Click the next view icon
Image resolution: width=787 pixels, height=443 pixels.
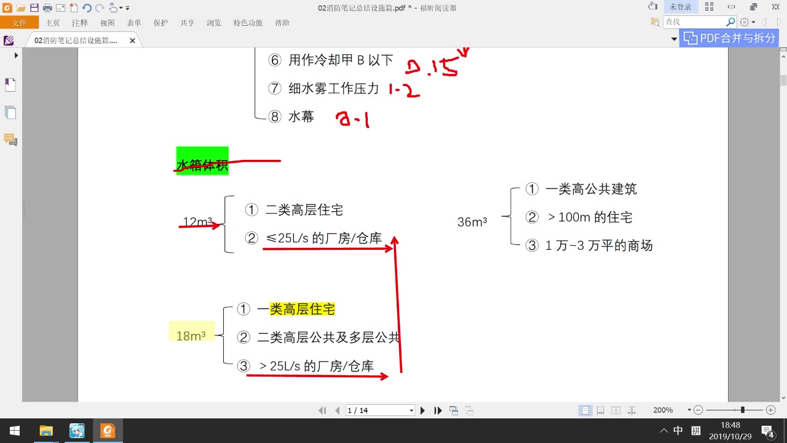469,410
